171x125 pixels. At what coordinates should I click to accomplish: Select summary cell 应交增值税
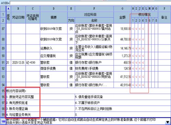pos(54,56)
